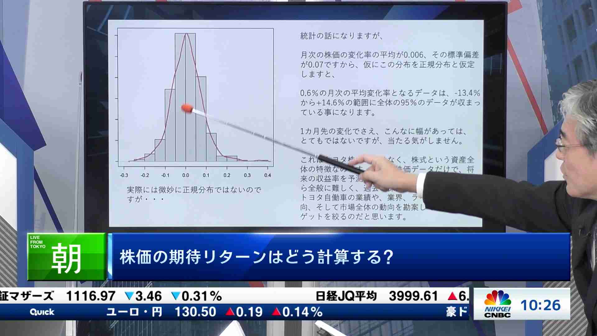The image size is (597, 336).
Task: Click the orange pointer tip on histogram
Action: point(186,108)
